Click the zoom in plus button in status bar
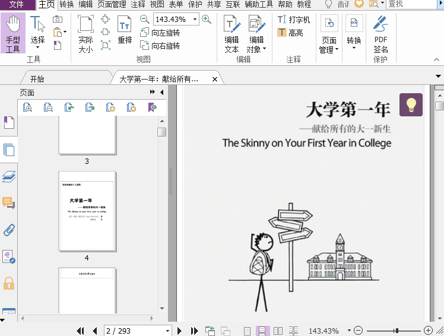This screenshot has height=336, width=444. click(428, 330)
